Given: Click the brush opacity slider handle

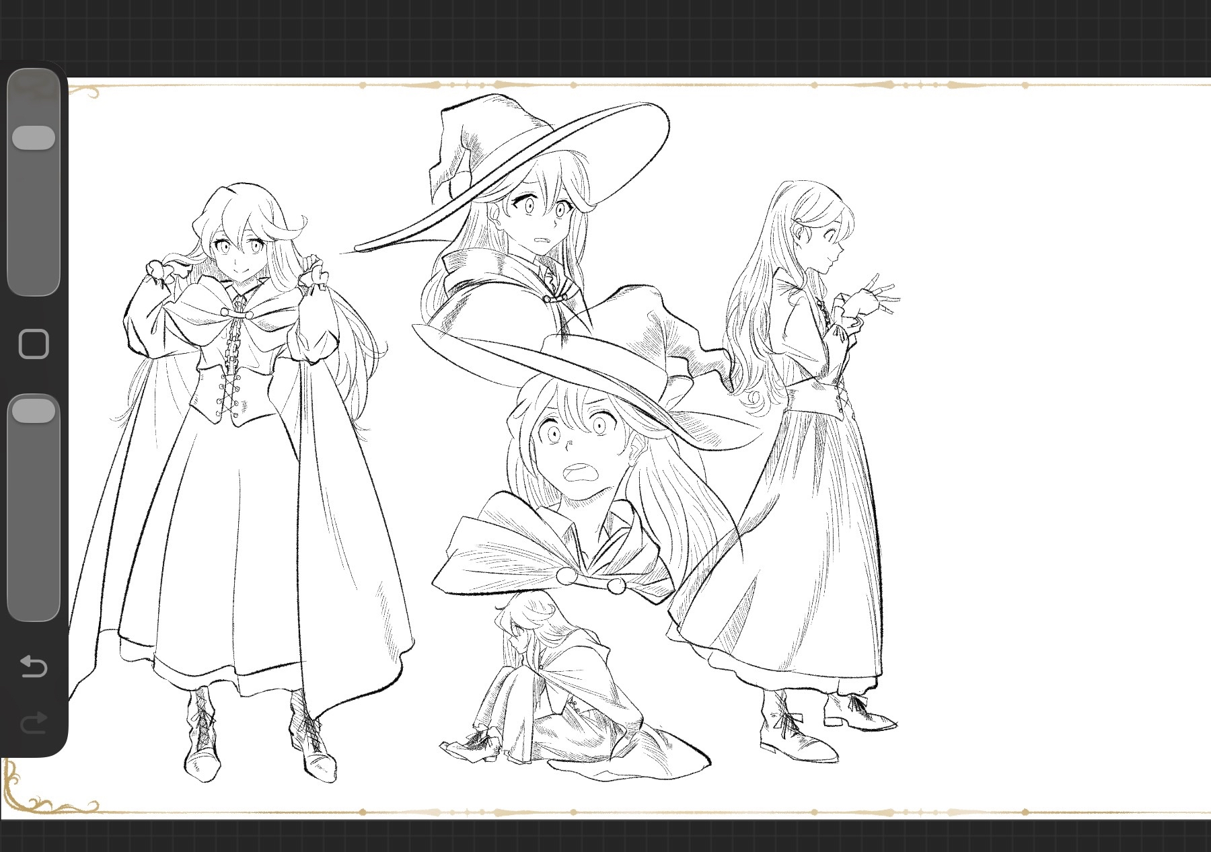Looking at the screenshot, I should [34, 411].
